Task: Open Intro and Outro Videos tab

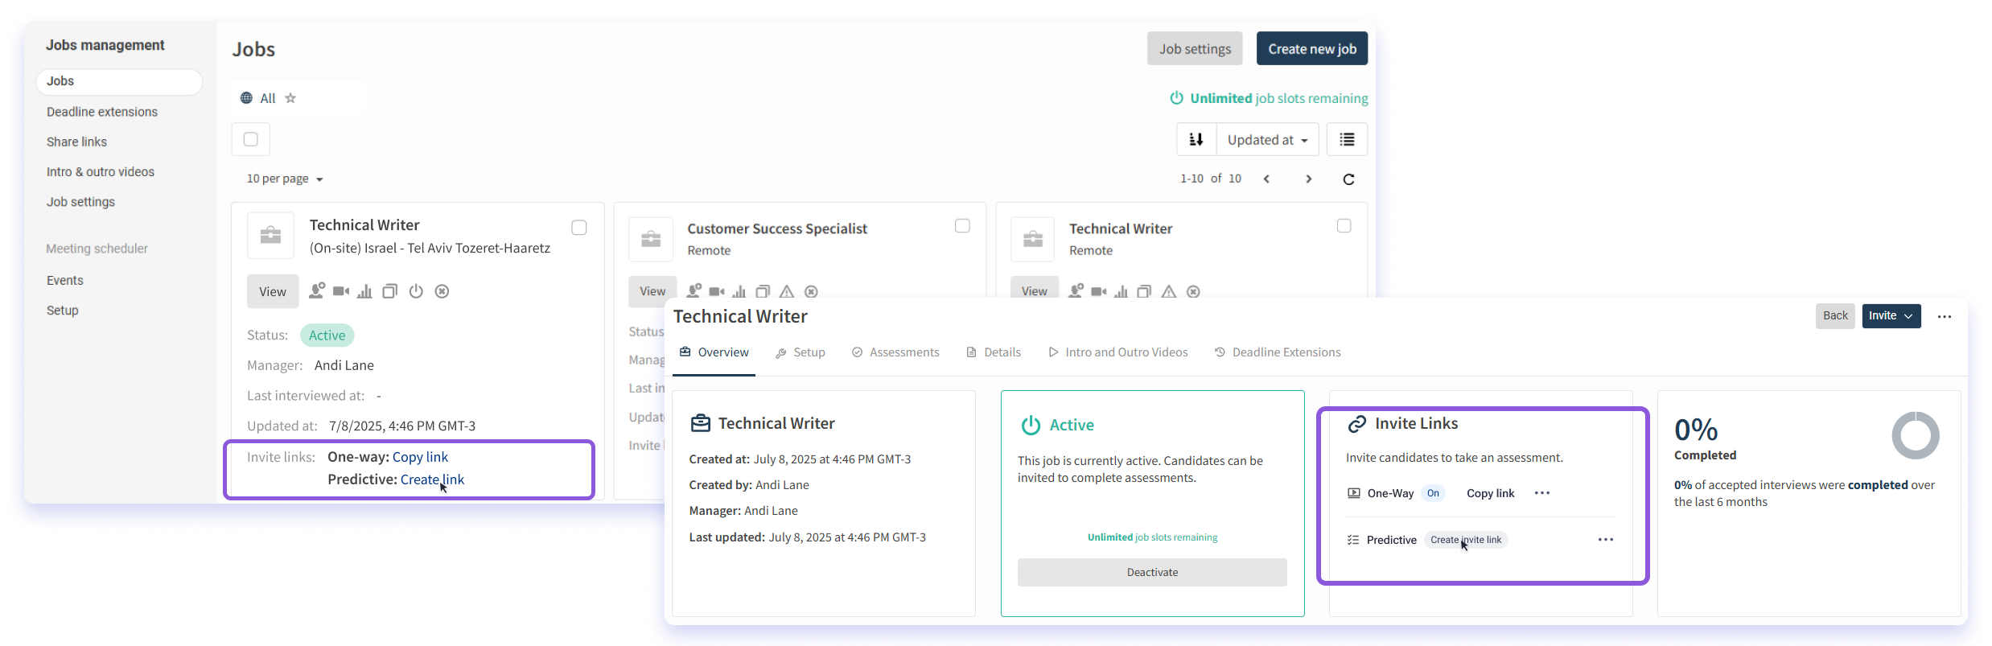Action: pos(1118,352)
